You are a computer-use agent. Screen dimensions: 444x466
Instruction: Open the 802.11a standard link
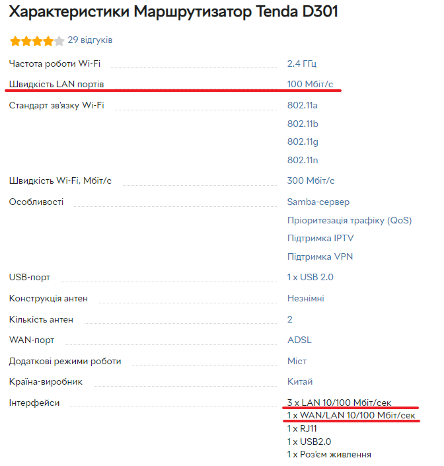pos(303,106)
